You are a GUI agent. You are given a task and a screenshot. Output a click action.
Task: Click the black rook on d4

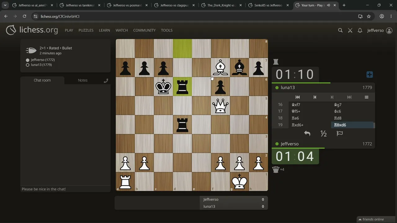[x=182, y=125]
